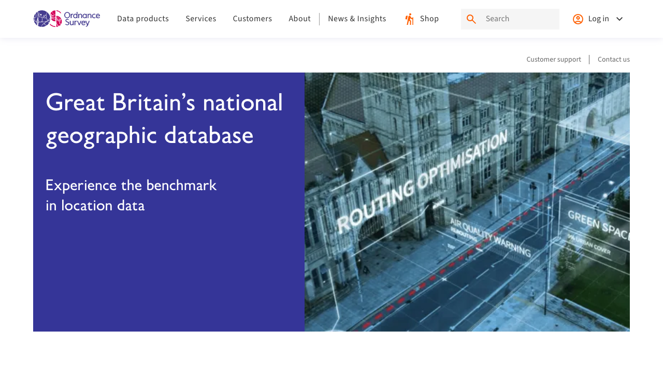
Task: Open the Services menu
Action: tap(201, 19)
